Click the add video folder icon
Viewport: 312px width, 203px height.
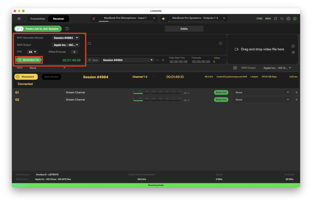click(89, 43)
